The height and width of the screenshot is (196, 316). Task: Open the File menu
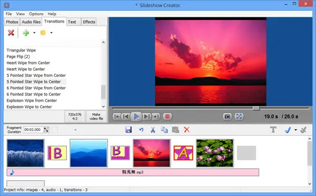[x=8, y=14]
